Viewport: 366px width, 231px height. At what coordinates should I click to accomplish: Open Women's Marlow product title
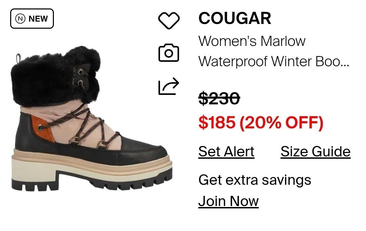[252, 41]
